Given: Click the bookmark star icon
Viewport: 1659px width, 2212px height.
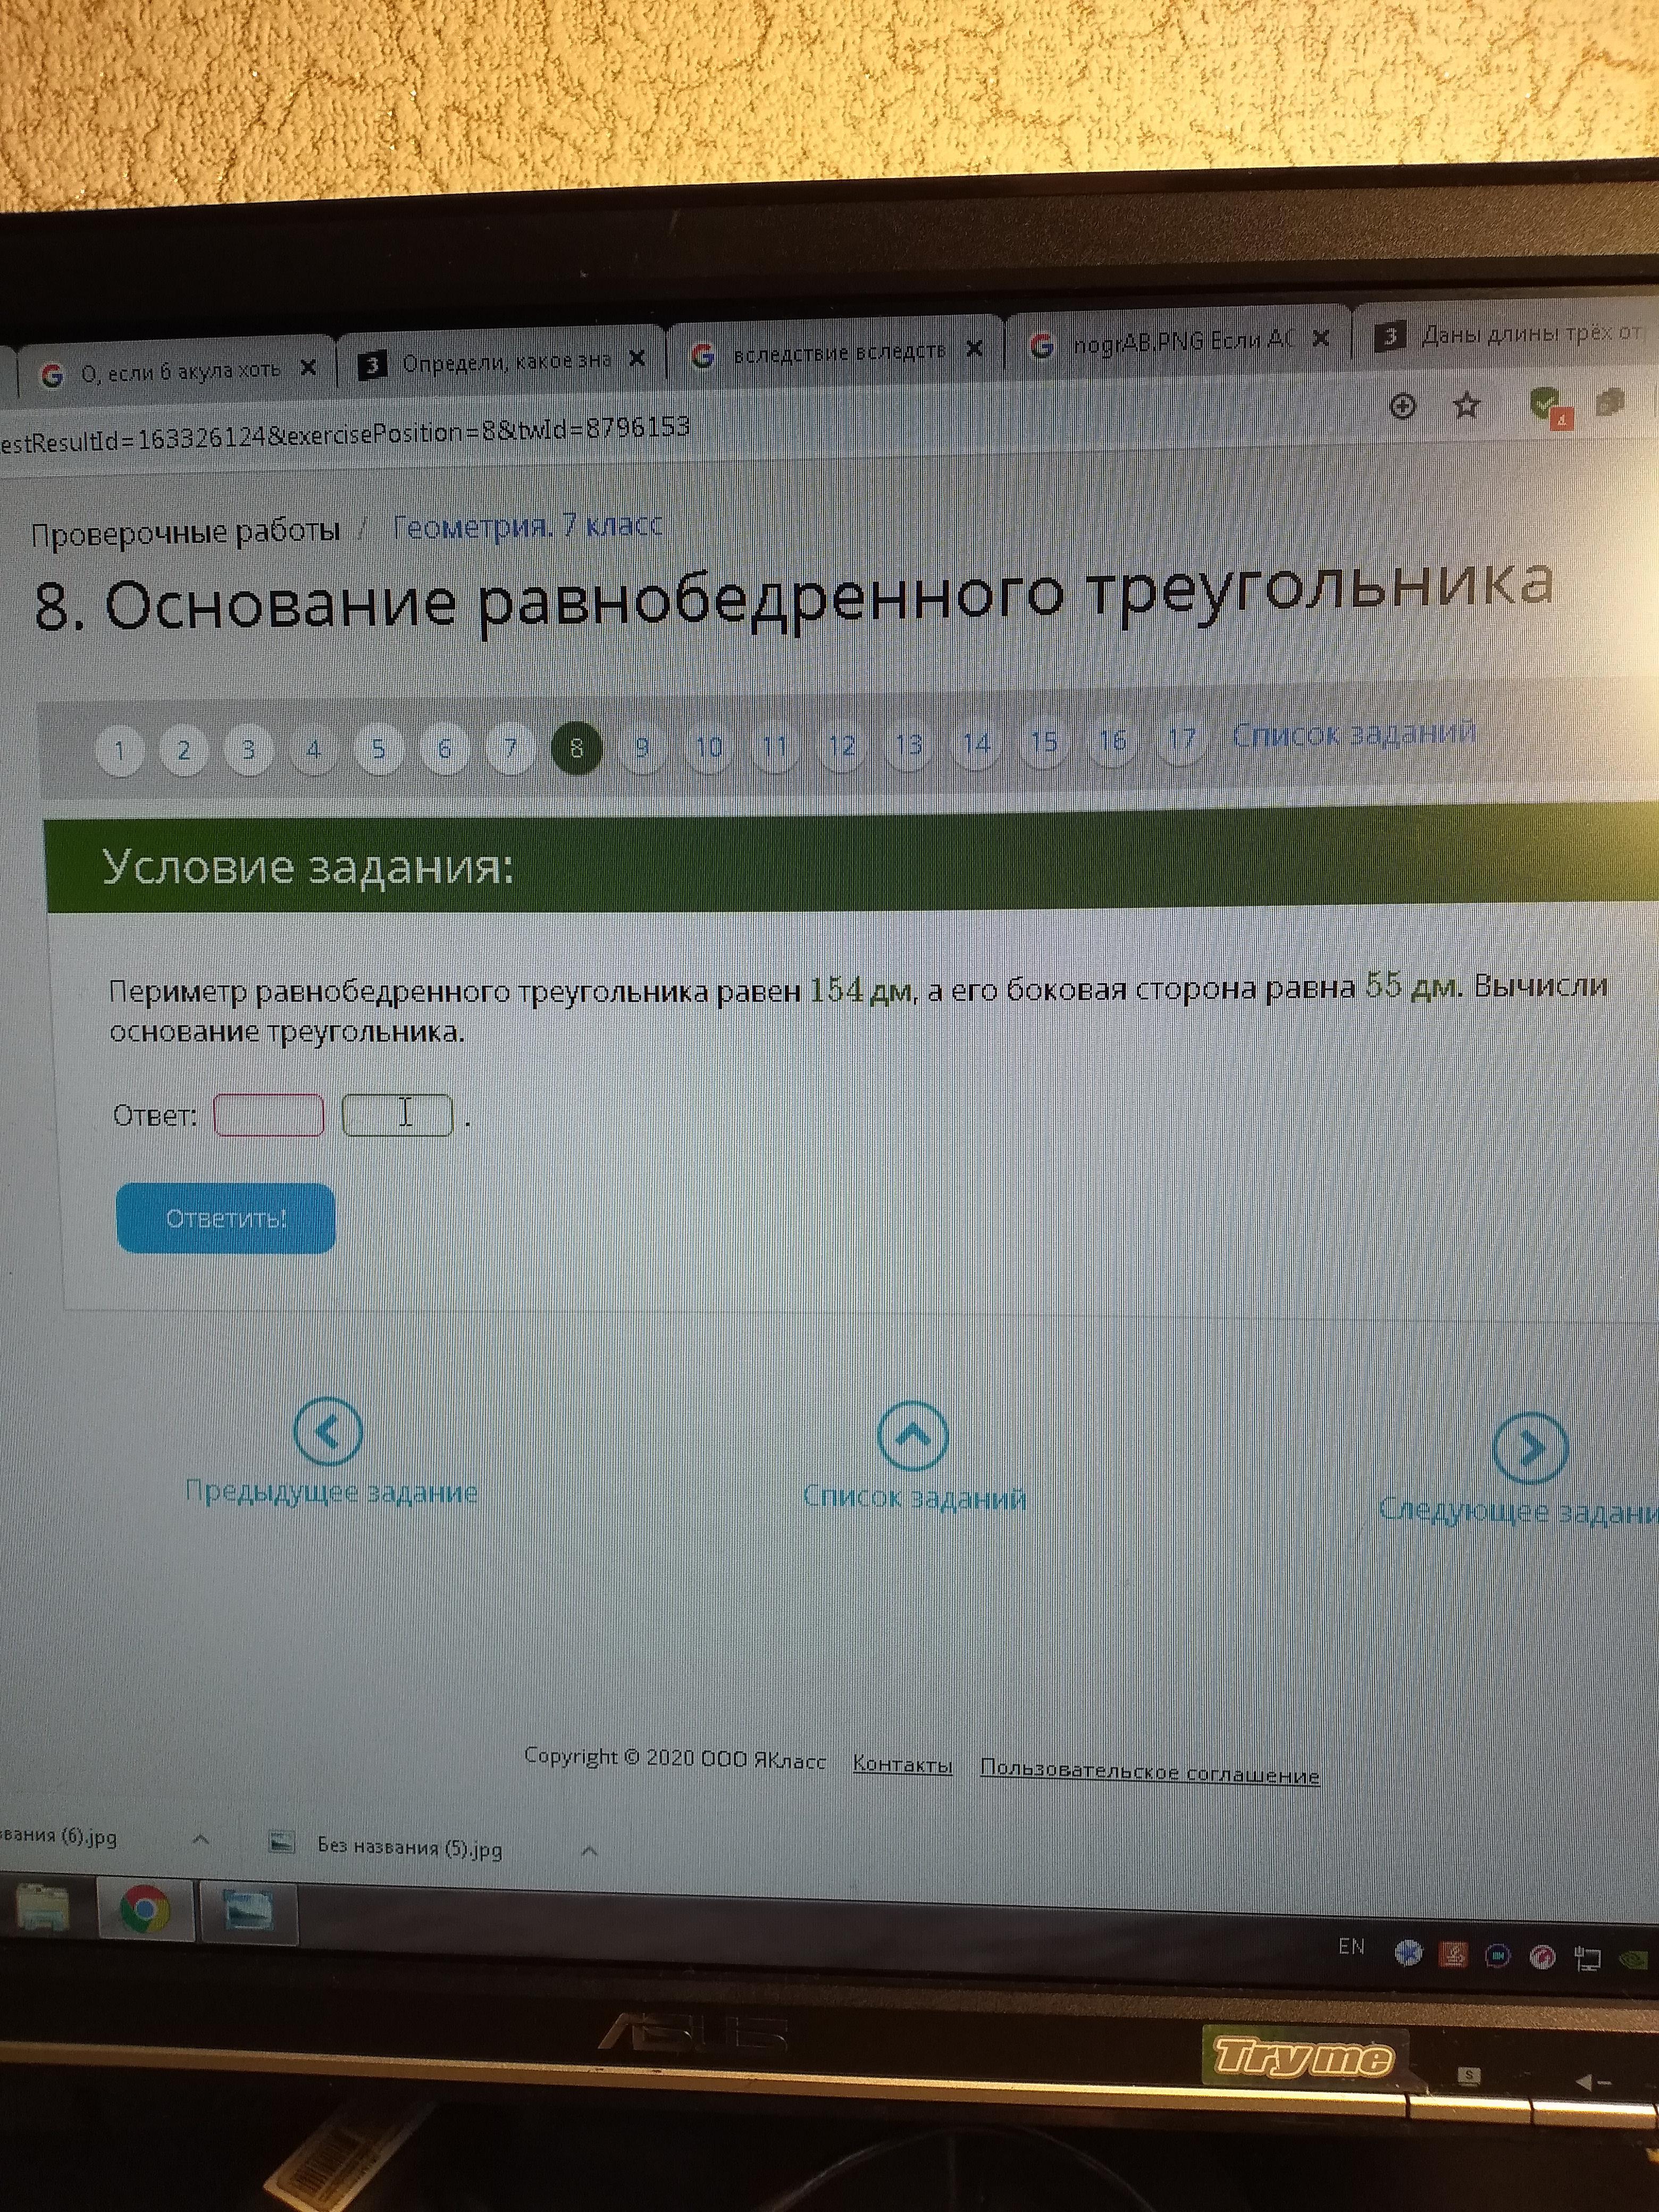Looking at the screenshot, I should point(1466,406).
